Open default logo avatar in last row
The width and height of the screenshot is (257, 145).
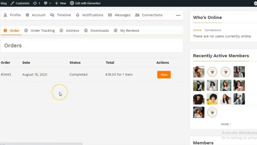tap(212, 112)
